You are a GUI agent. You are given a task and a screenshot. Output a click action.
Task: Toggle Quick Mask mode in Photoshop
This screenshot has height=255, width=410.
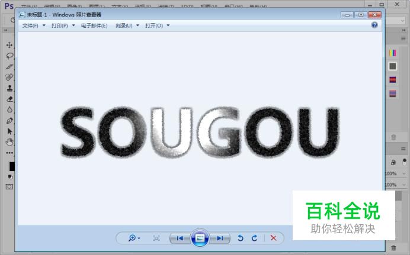(x=9, y=187)
